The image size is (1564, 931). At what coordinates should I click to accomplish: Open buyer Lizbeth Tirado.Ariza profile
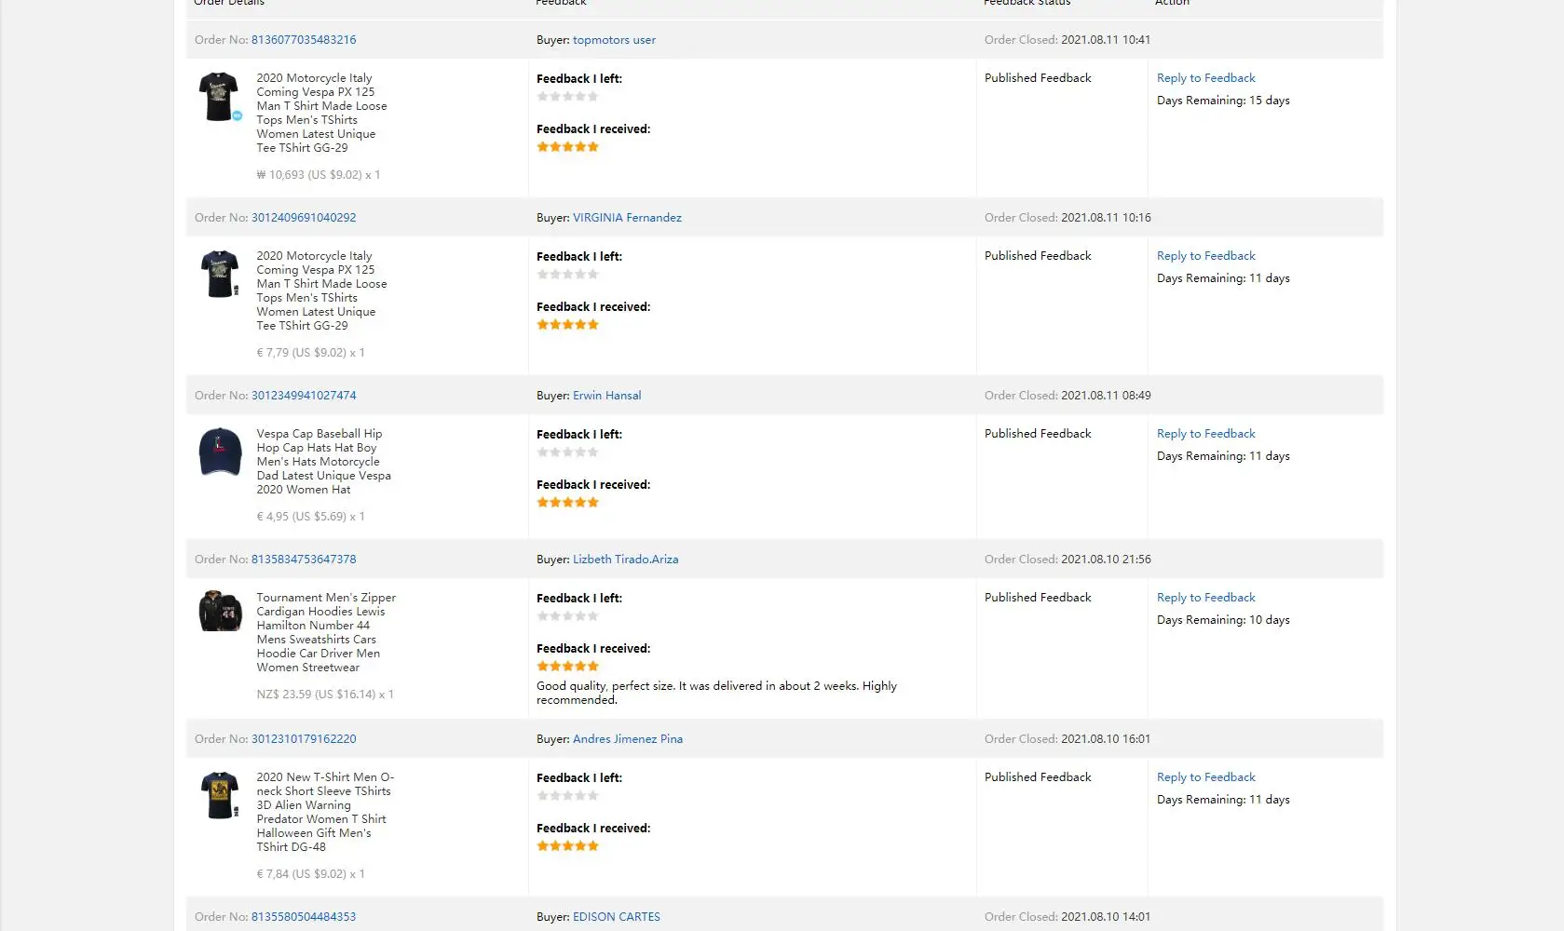[625, 560]
